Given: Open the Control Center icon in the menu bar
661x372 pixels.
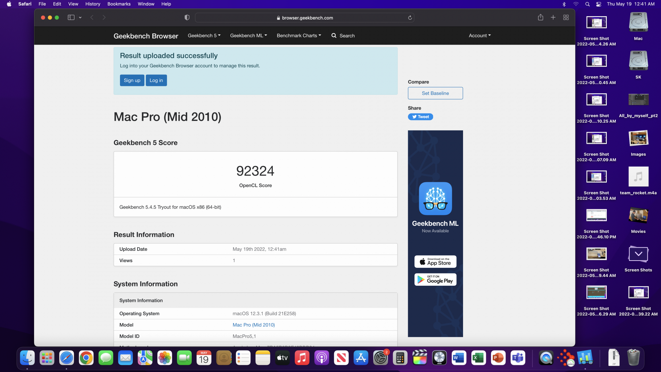Looking at the screenshot, I should [599, 4].
